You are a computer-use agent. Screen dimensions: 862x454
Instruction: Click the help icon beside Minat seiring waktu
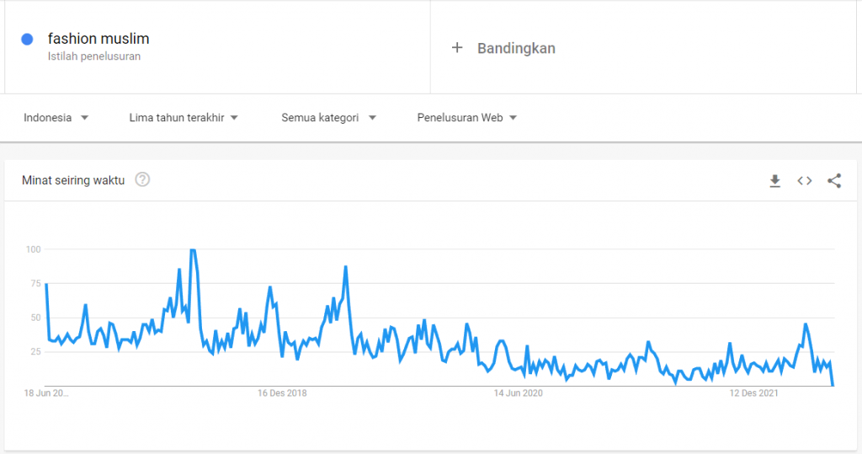pyautogui.click(x=142, y=179)
